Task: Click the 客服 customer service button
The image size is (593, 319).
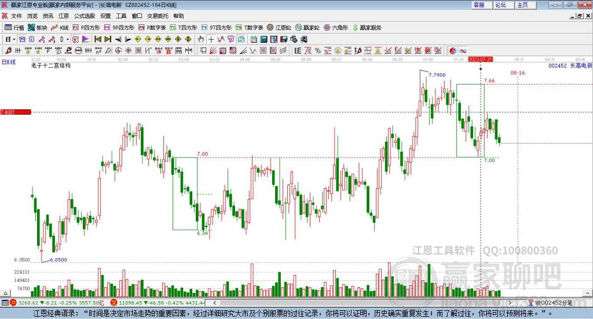Action: 482,5
